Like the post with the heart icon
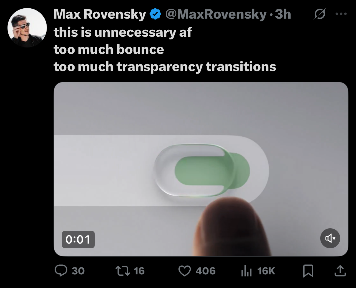Image resolution: width=356 pixels, height=288 pixels. pos(185,271)
